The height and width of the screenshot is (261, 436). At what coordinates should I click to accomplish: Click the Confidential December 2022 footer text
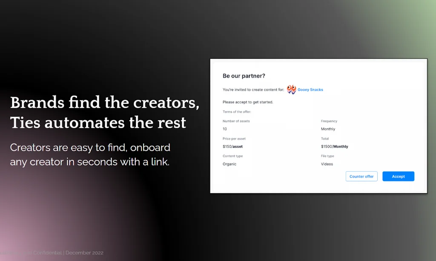click(x=52, y=252)
